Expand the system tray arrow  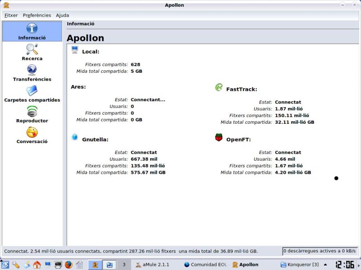coord(325,265)
